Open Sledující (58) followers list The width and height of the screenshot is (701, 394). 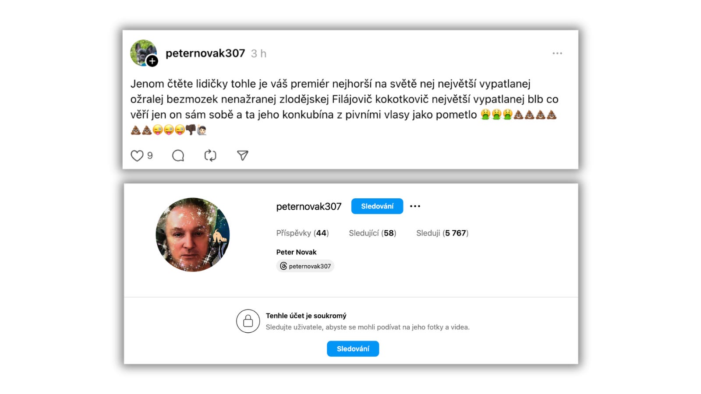click(x=372, y=233)
